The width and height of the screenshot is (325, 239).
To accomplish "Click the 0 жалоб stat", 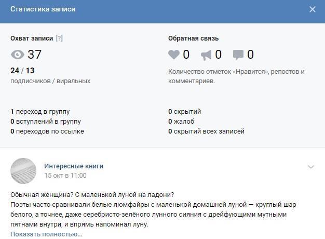I will coord(181,122).
